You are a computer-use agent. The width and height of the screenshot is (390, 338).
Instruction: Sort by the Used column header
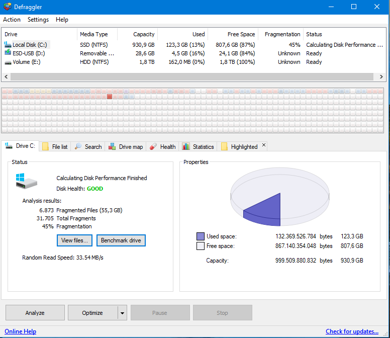[x=183, y=34]
